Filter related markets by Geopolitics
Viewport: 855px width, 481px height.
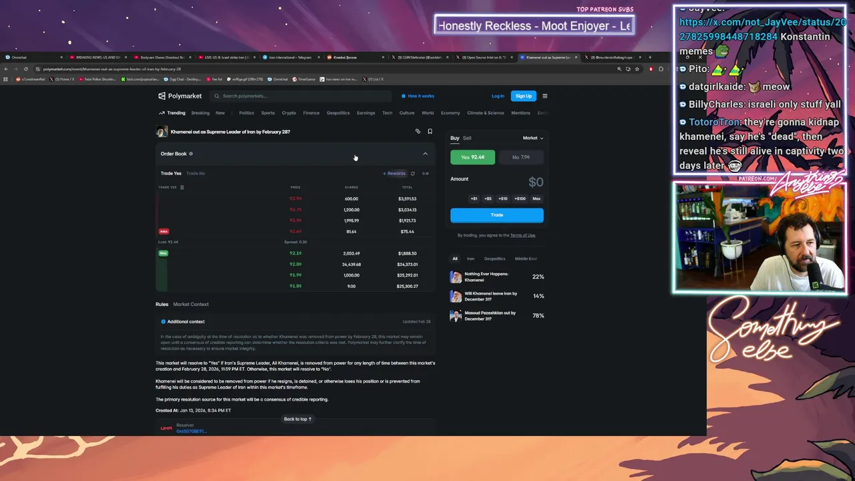495,259
